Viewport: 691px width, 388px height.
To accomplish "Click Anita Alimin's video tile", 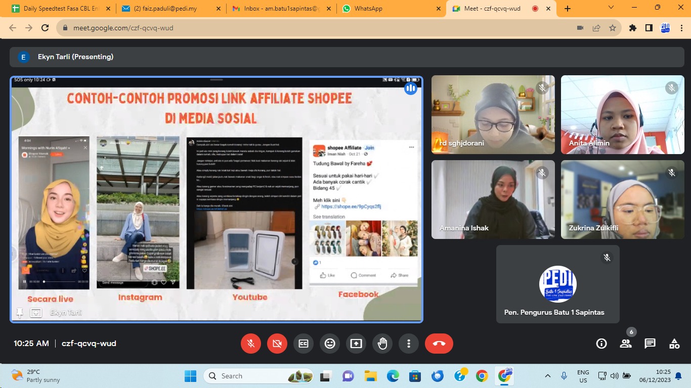I will tap(622, 115).
